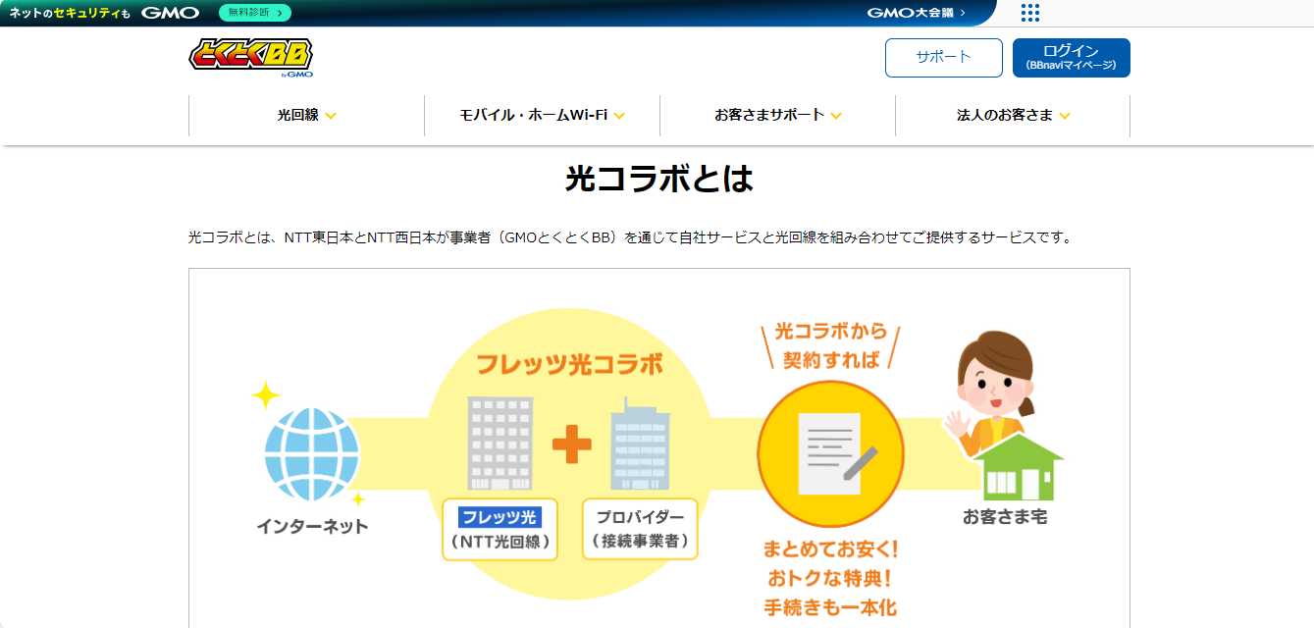Viewport: 1314px width, 628px height.
Task: Open the GMO大会議 link
Action: pyautogui.click(x=917, y=13)
